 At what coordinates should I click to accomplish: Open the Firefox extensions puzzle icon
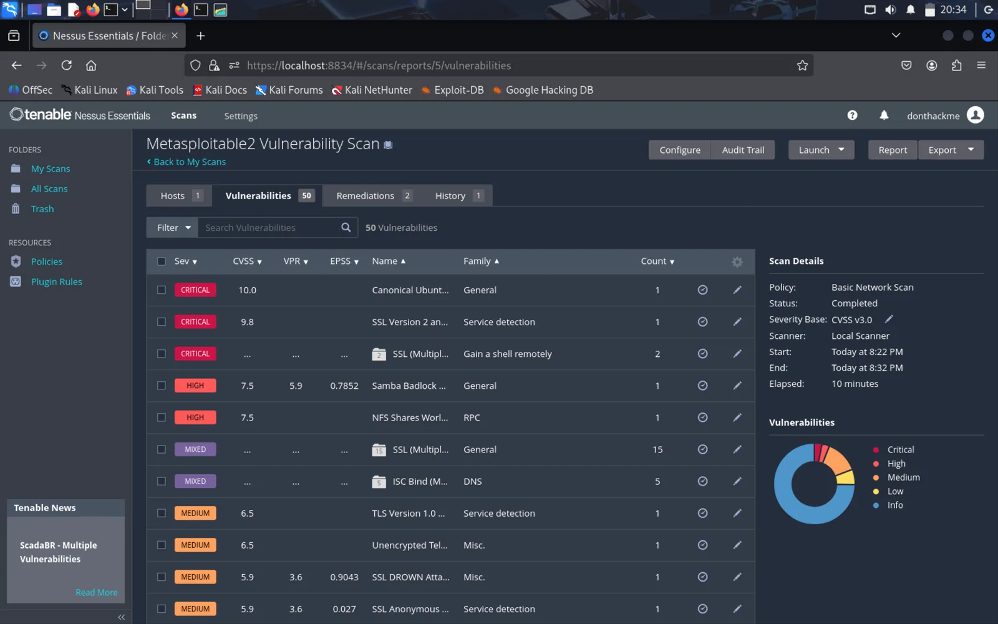click(956, 66)
